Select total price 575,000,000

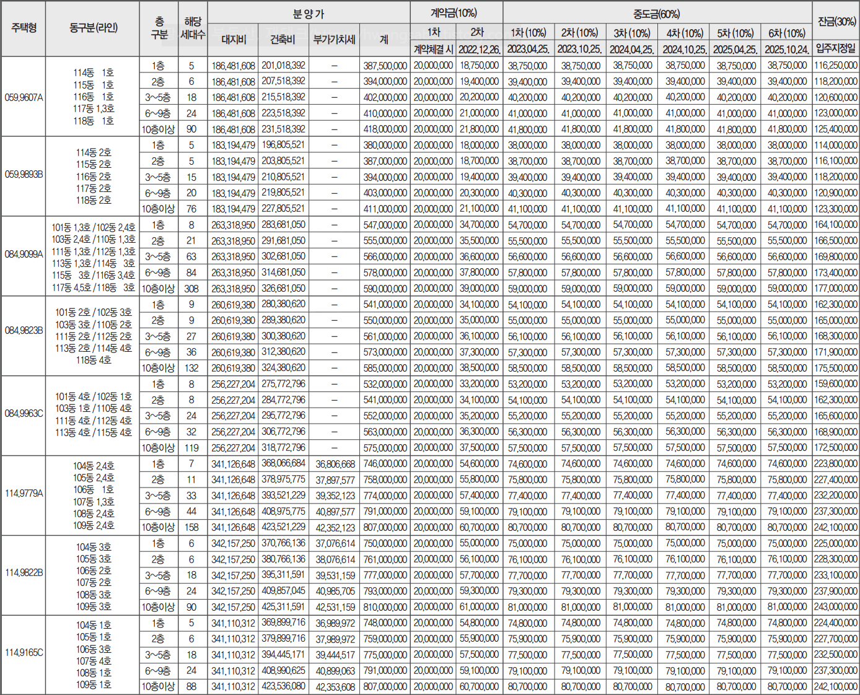click(x=385, y=448)
